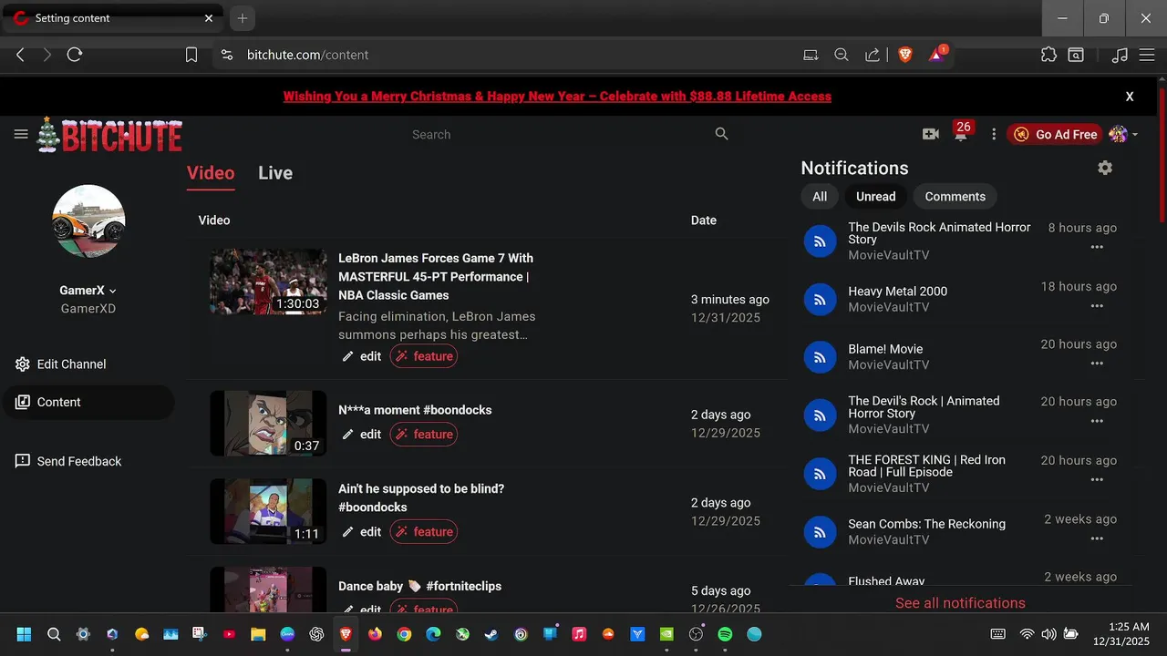Select the All notifications filter
The image size is (1167, 656).
click(x=820, y=197)
